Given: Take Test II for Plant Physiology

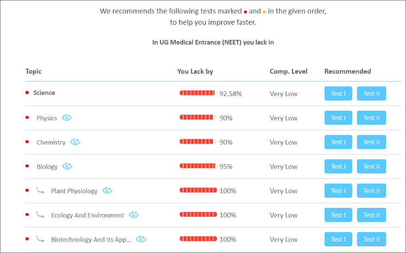Looking at the screenshot, I should (371, 191).
